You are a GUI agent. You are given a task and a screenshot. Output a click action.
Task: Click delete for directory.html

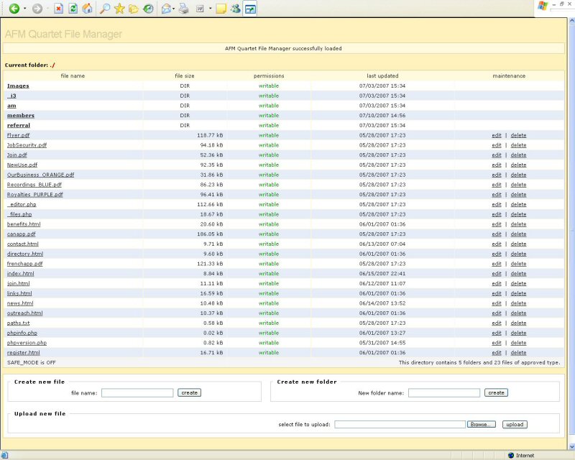(518, 254)
